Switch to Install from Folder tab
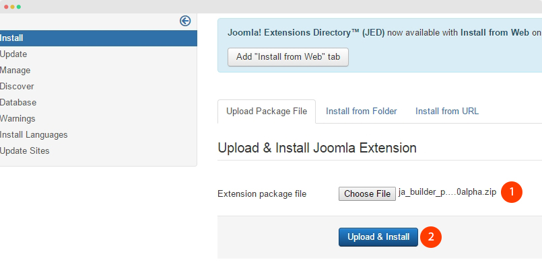This screenshot has width=542, height=262. [x=361, y=112]
